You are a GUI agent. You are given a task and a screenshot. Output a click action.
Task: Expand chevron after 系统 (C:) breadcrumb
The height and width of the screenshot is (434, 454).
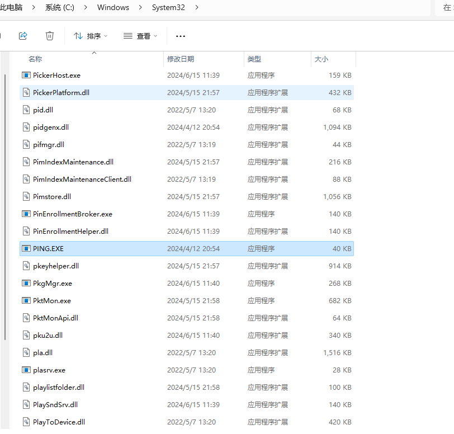coord(86,7)
